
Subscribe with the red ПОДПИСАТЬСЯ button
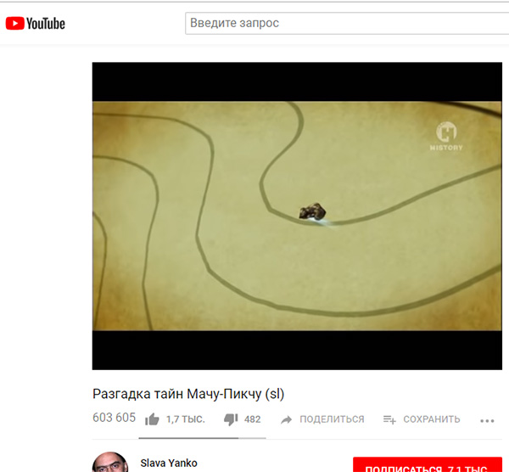(428, 465)
